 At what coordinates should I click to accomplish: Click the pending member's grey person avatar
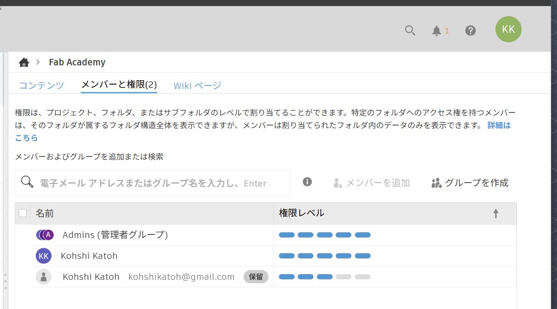(x=44, y=277)
